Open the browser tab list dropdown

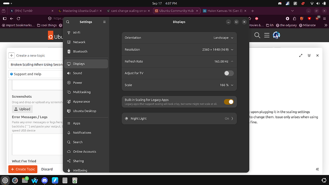[x=292, y=11]
